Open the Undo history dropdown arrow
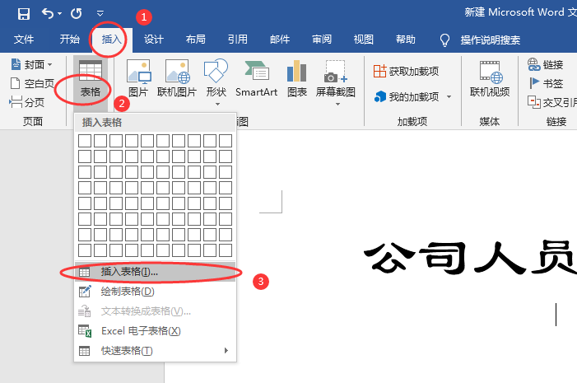The image size is (577, 383). pos(59,14)
